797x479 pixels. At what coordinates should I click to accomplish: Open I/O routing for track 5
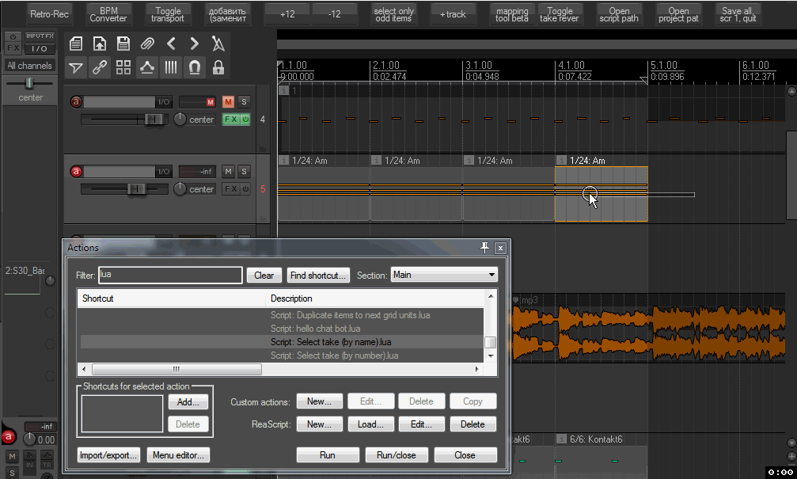(164, 171)
